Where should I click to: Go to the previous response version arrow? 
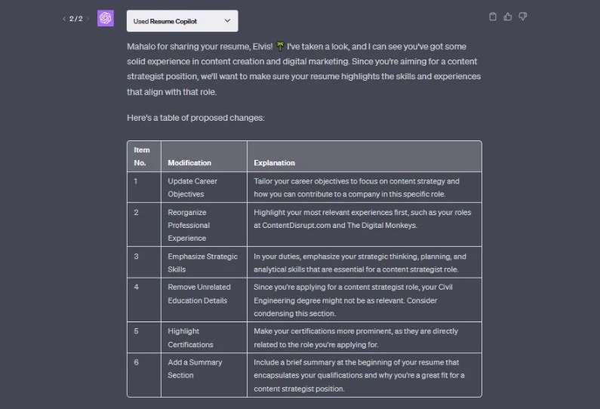pyautogui.click(x=64, y=19)
